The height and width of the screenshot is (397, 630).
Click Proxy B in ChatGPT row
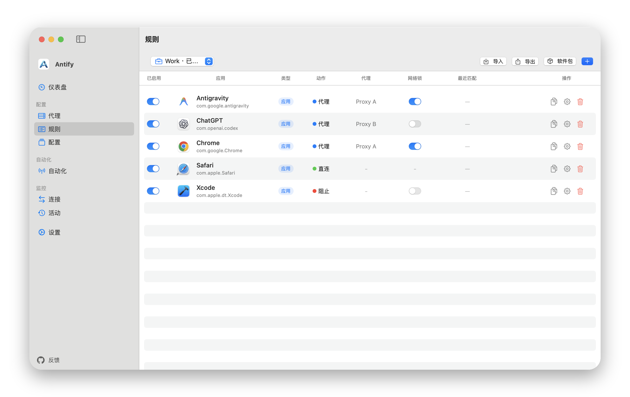[x=366, y=124]
